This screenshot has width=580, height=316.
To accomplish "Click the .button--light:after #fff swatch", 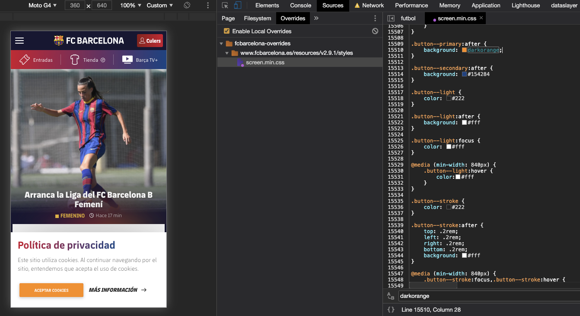I will pos(464,123).
